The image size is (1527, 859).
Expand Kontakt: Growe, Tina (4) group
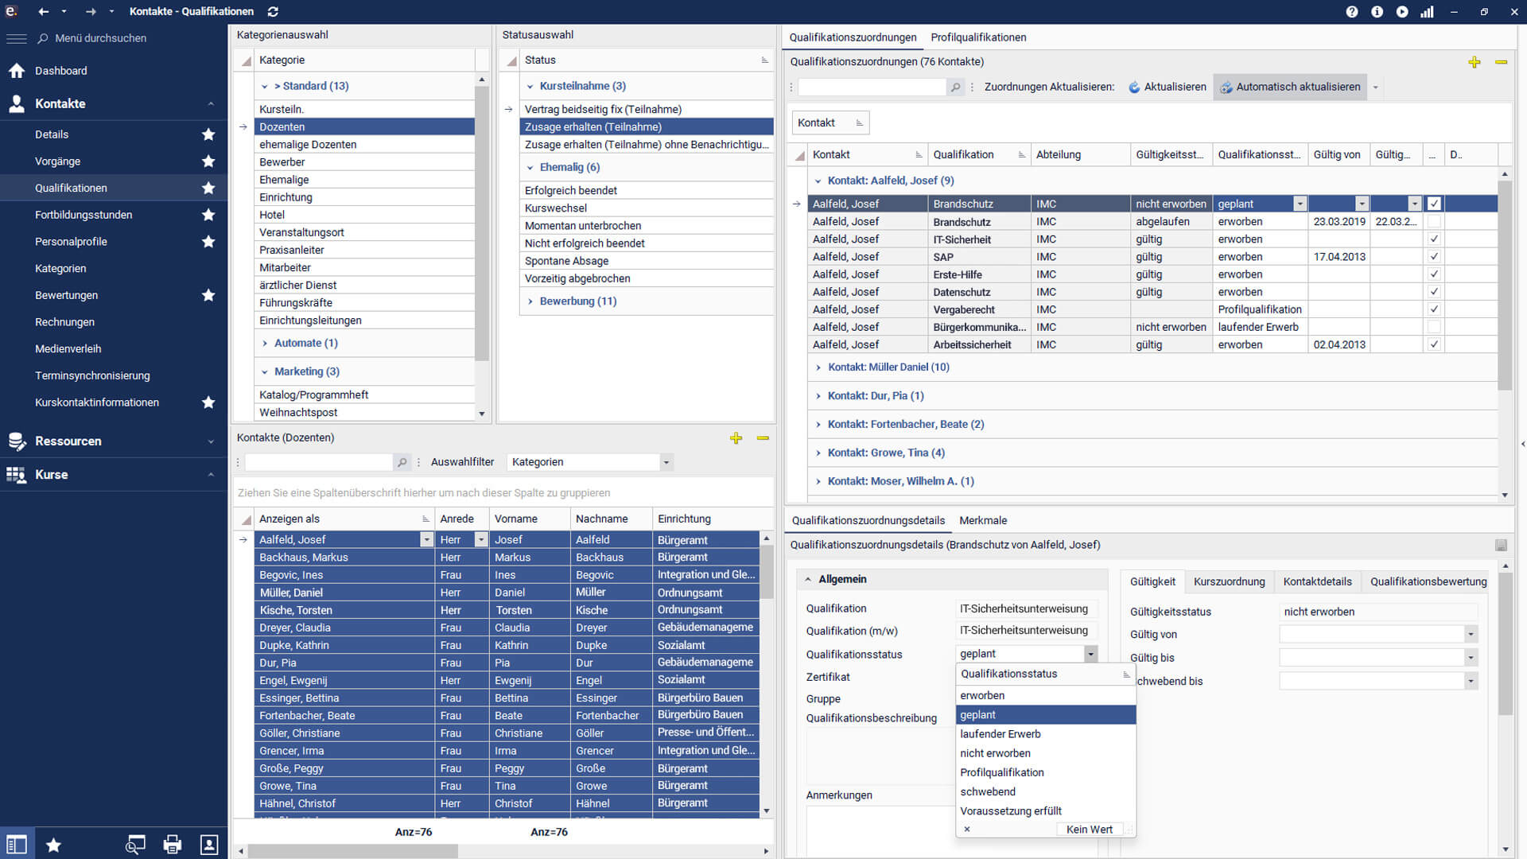point(818,453)
